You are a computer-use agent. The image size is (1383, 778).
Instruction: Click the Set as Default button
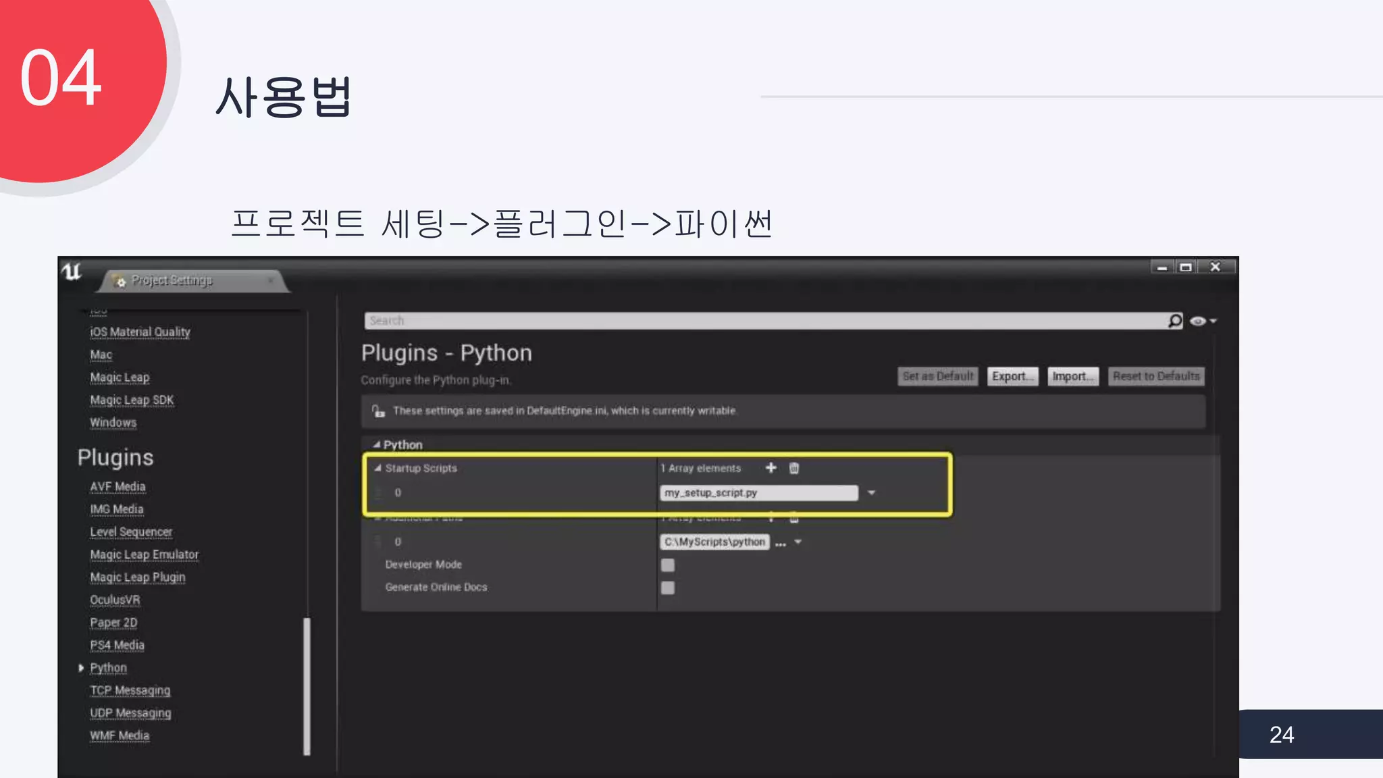938,376
